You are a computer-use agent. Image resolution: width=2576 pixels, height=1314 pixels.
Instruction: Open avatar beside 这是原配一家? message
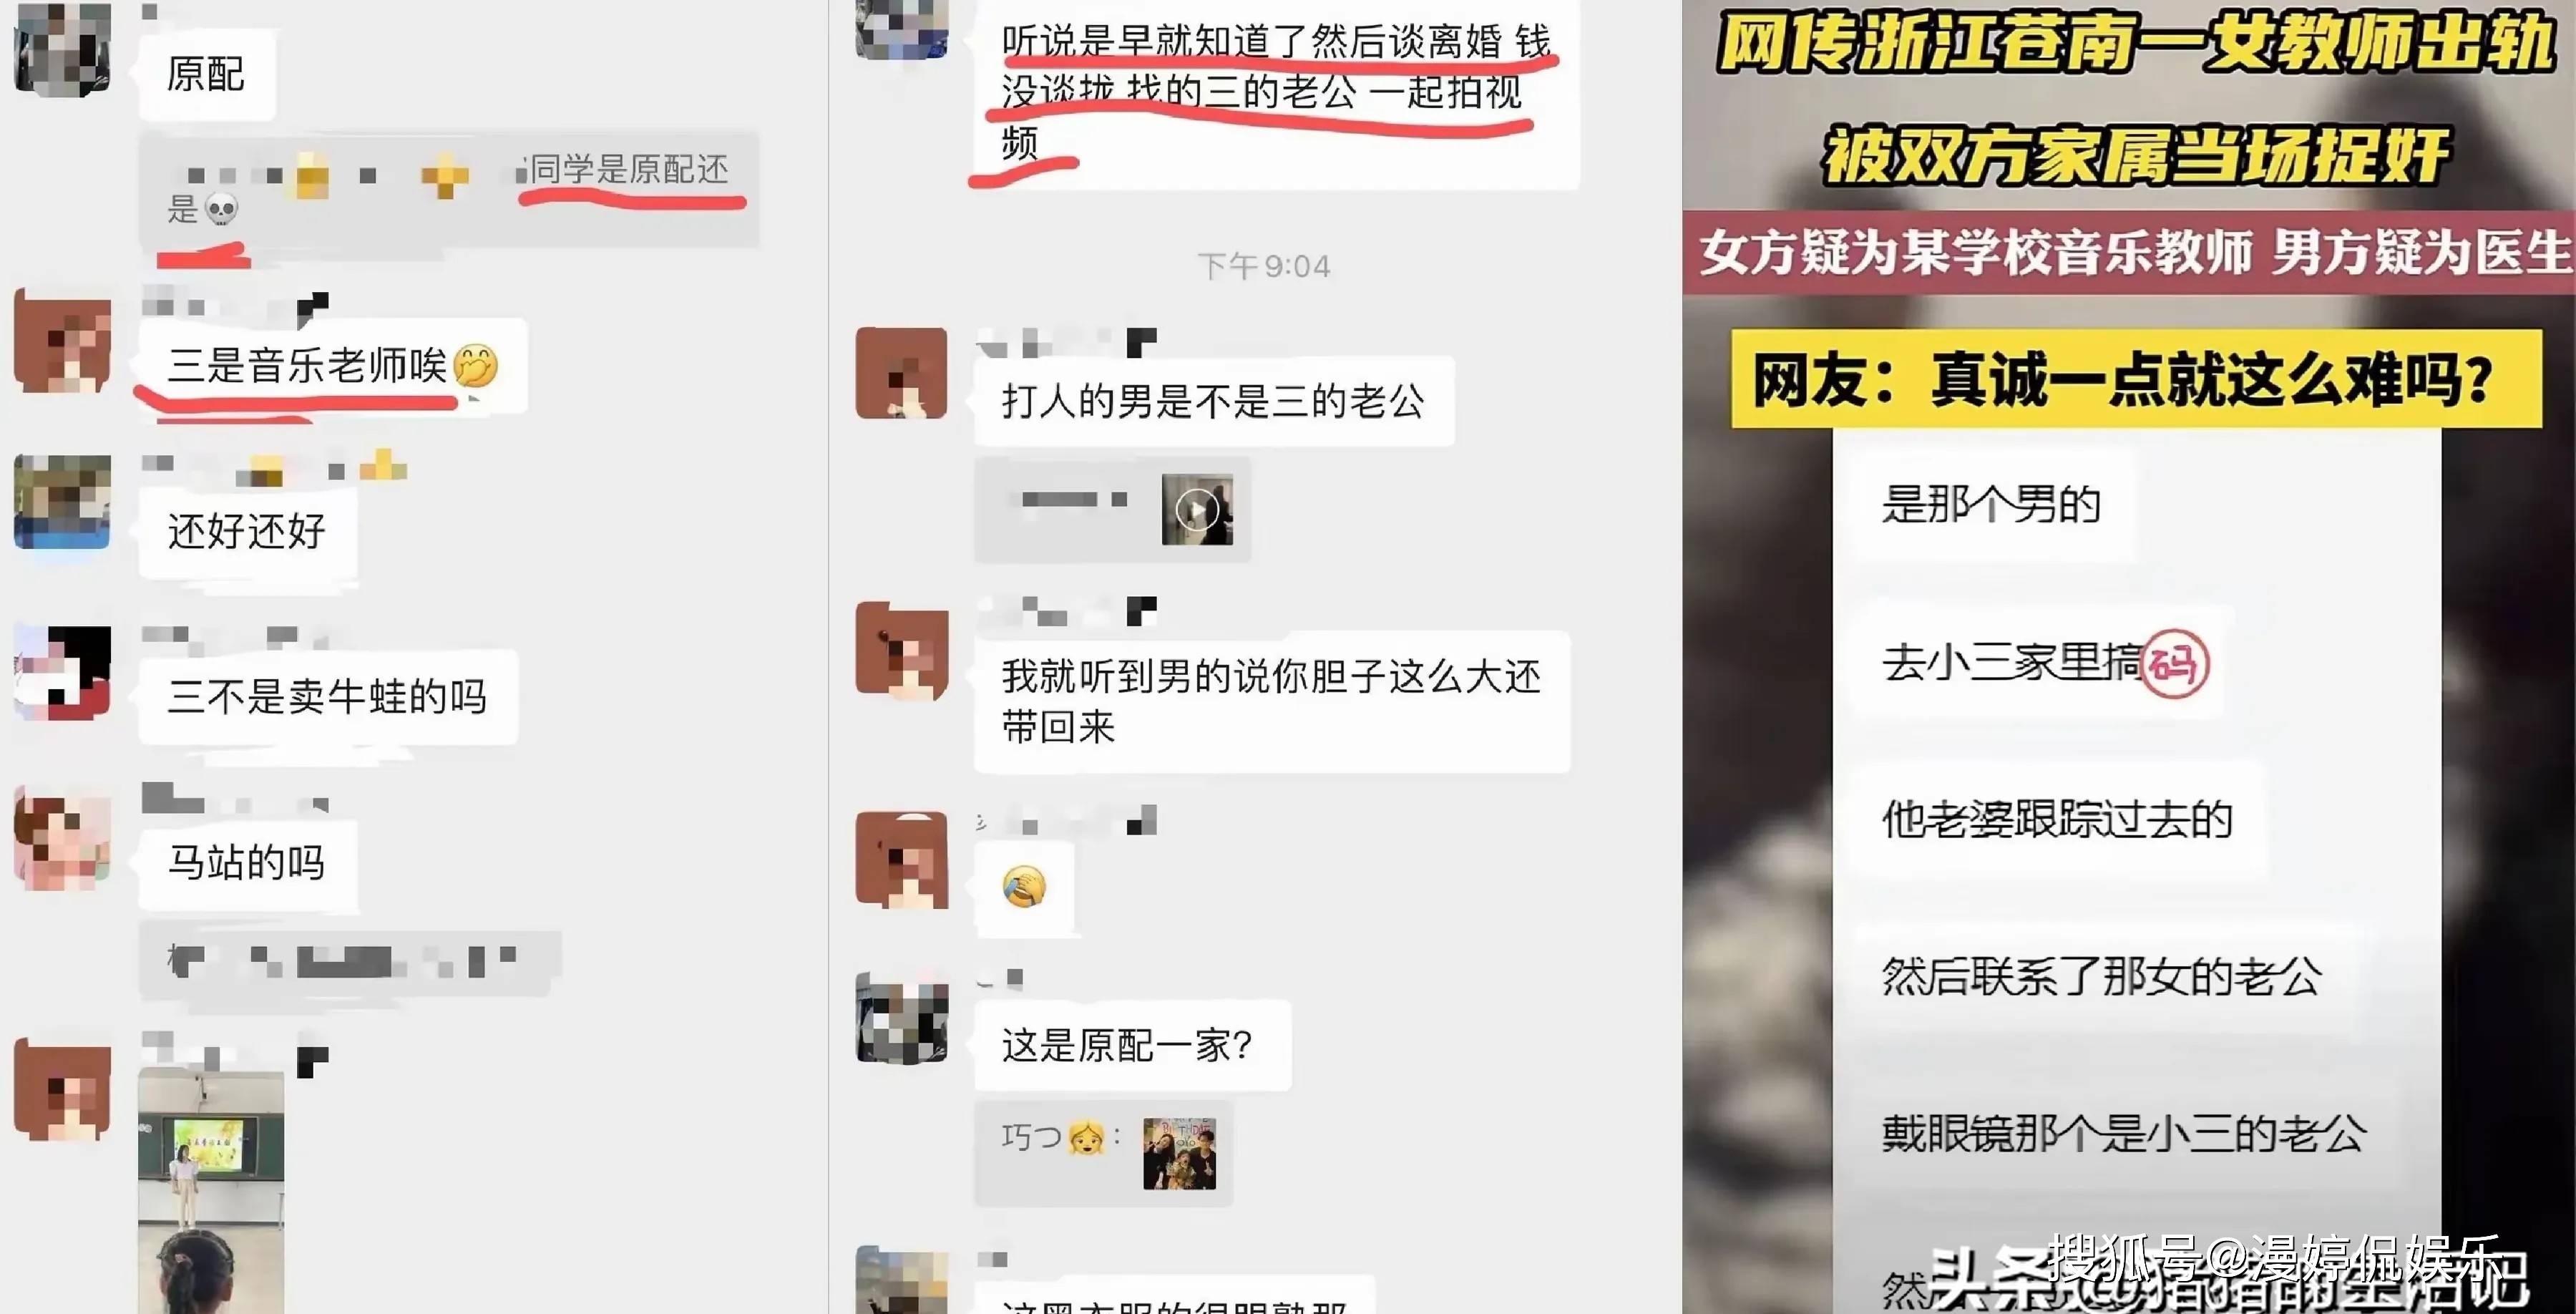(901, 1018)
